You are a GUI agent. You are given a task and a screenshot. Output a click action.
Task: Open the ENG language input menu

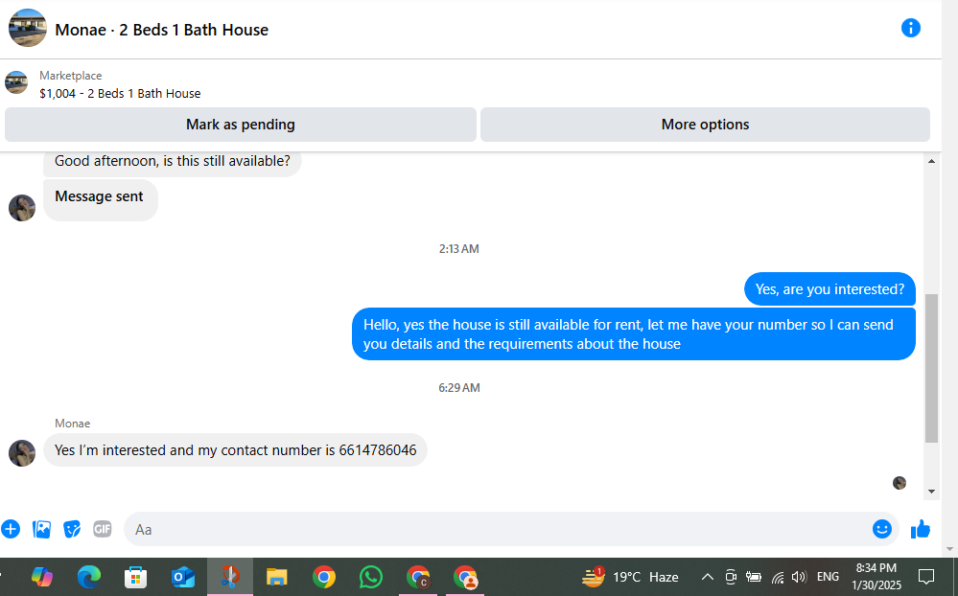pos(828,577)
